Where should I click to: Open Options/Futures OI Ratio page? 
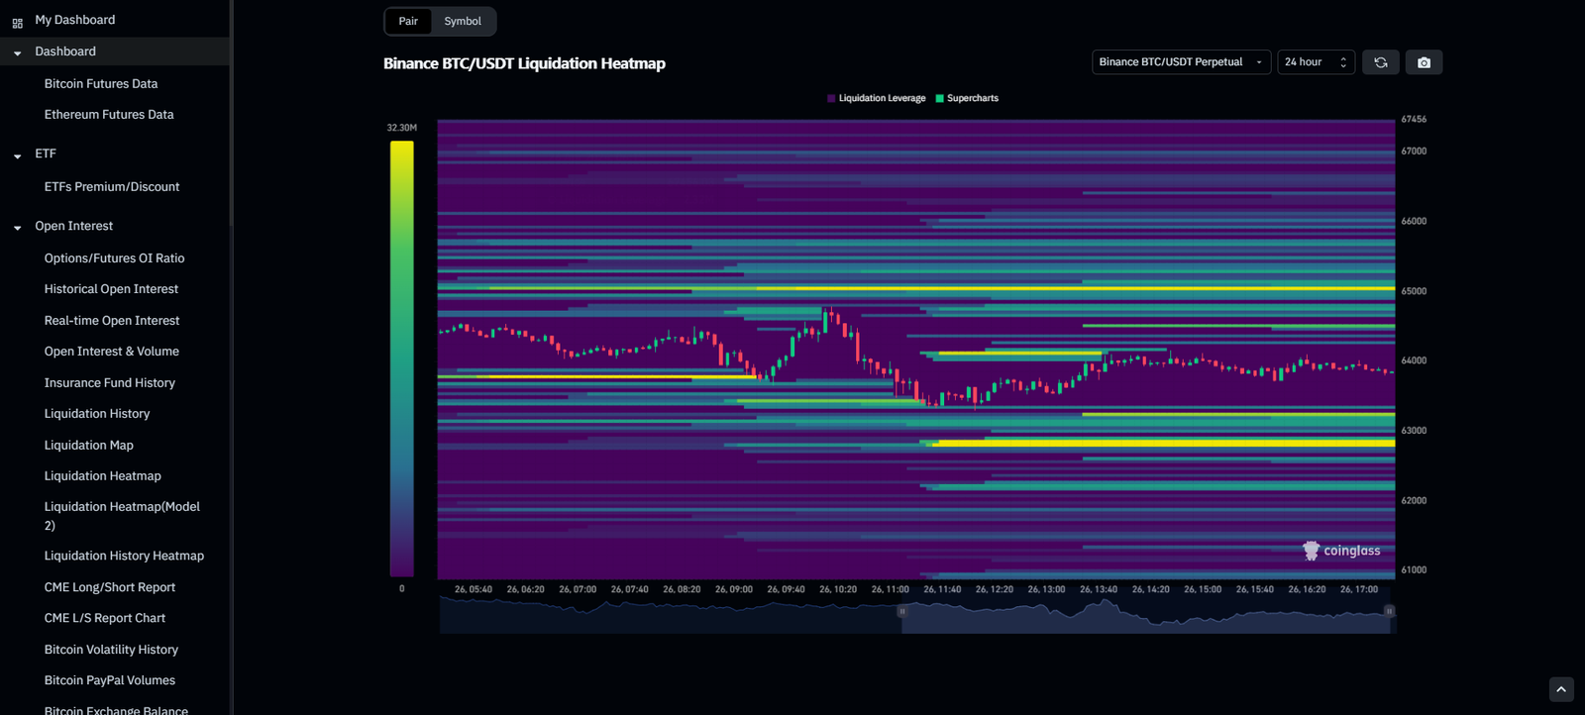pyautogui.click(x=114, y=258)
